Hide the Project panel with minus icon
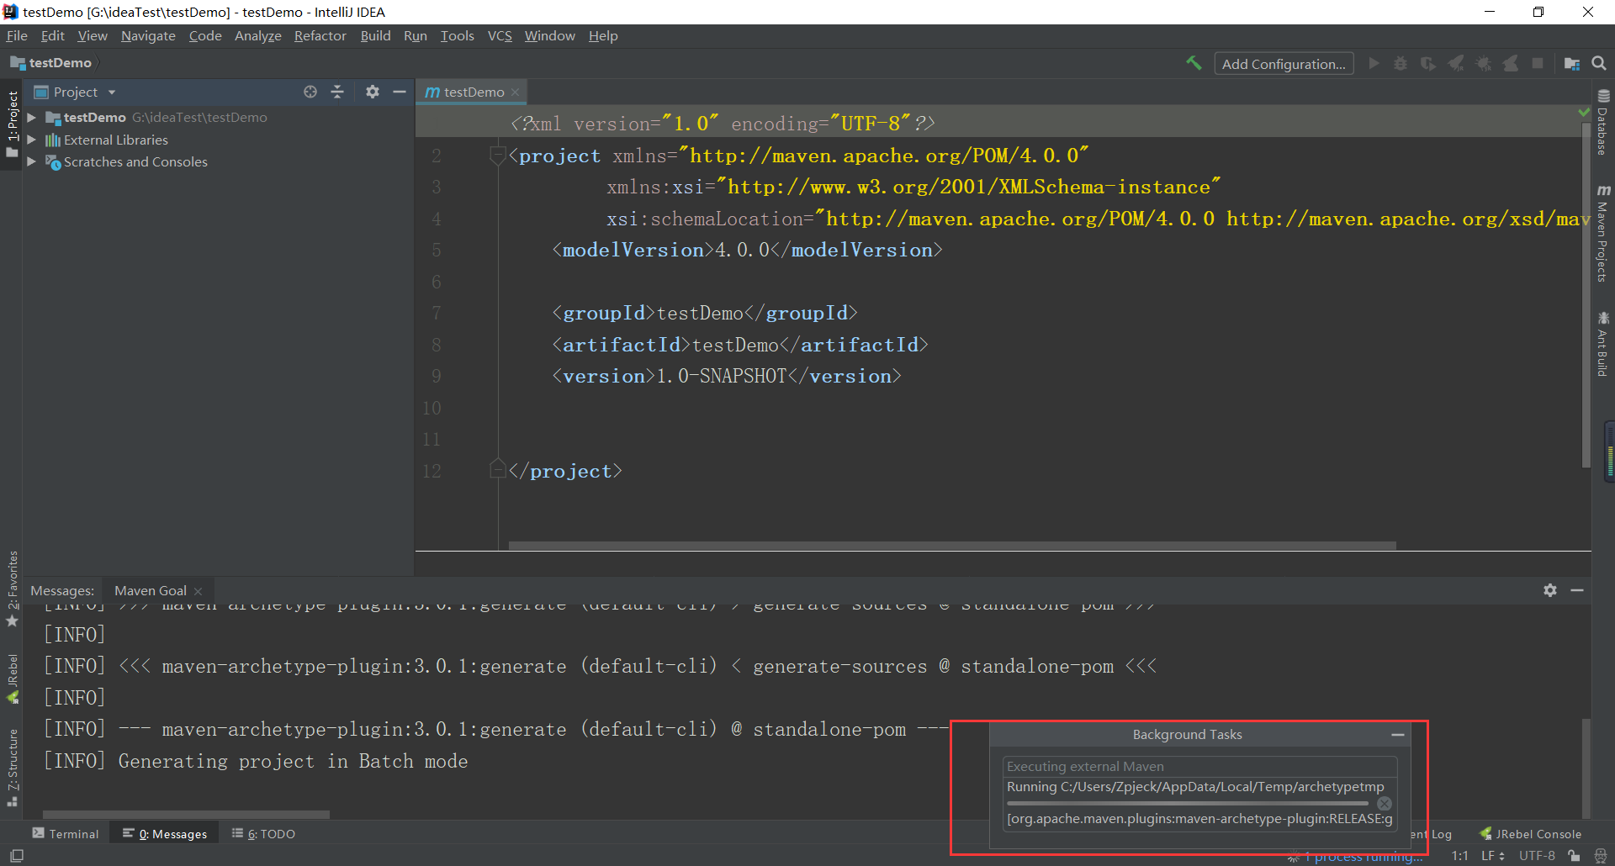Viewport: 1615px width, 866px height. [400, 92]
